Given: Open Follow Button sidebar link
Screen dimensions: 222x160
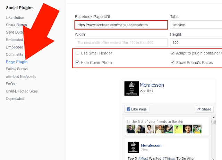Looking at the screenshot, I should (x=17, y=69).
